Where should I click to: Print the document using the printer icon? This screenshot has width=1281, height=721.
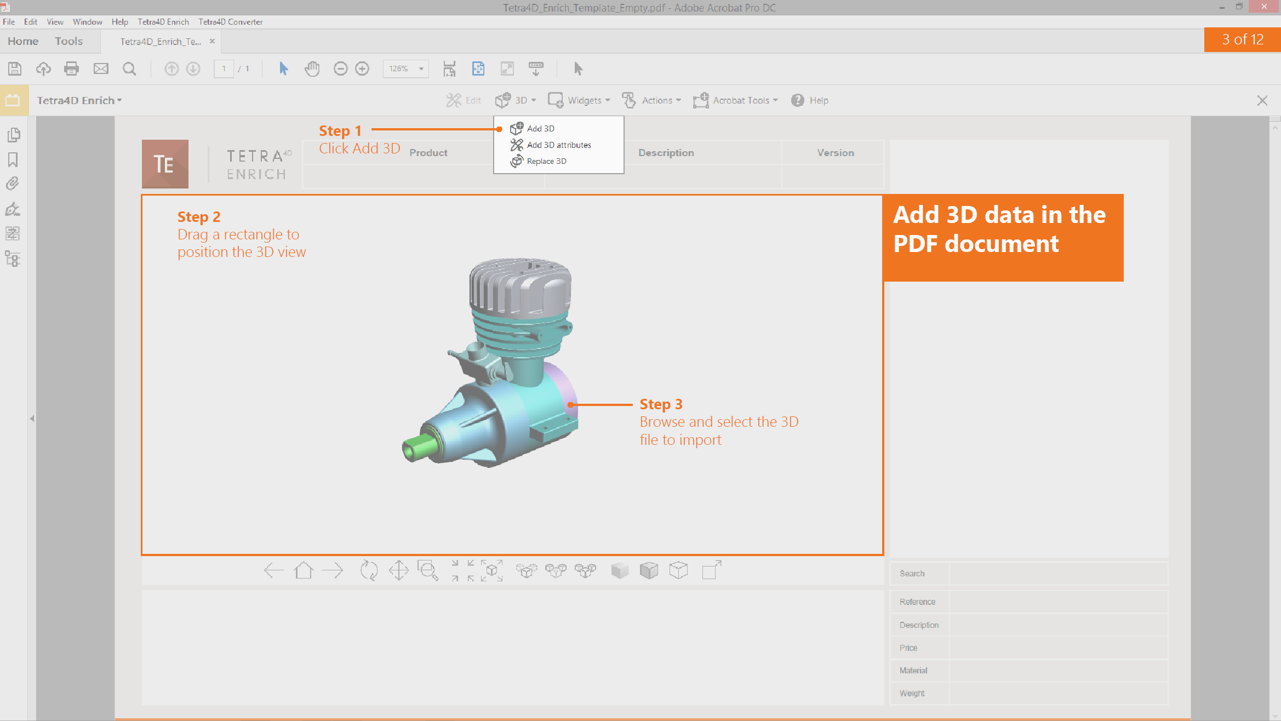71,68
